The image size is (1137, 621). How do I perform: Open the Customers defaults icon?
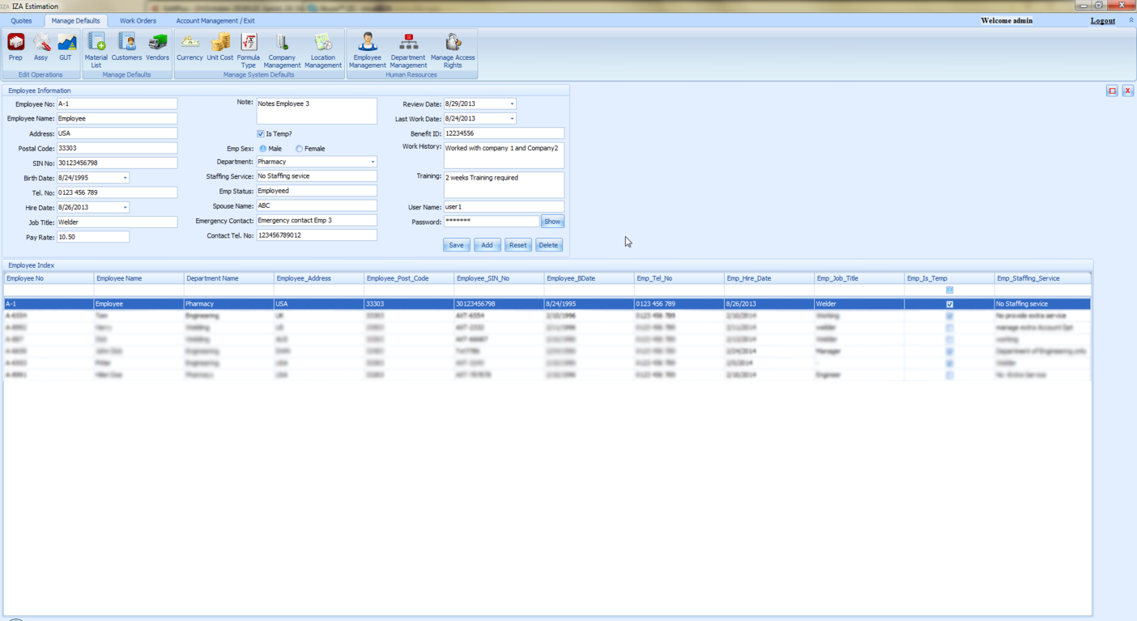point(126,47)
